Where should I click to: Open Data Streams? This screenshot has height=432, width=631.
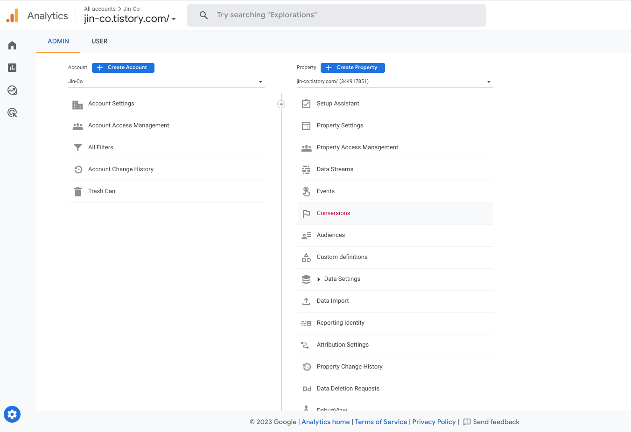[x=395, y=169]
